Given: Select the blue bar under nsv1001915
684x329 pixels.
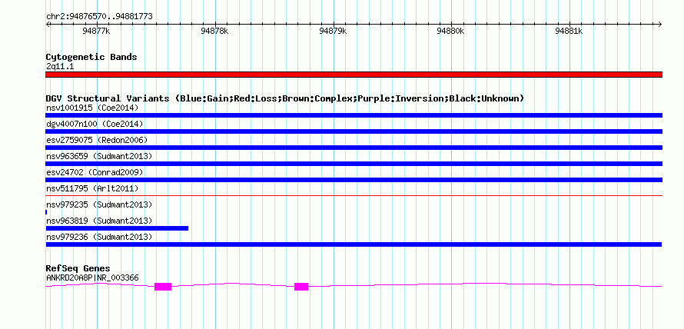Looking at the screenshot, I should (354, 115).
